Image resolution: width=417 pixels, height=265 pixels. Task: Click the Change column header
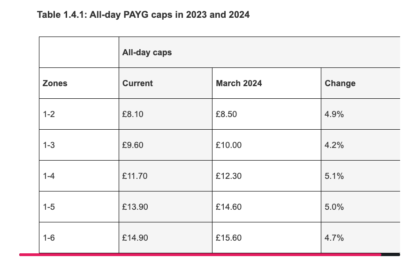(x=361, y=83)
